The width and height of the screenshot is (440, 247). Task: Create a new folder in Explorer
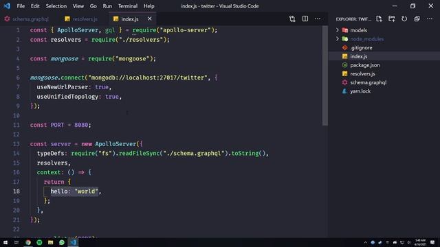(x=391, y=19)
